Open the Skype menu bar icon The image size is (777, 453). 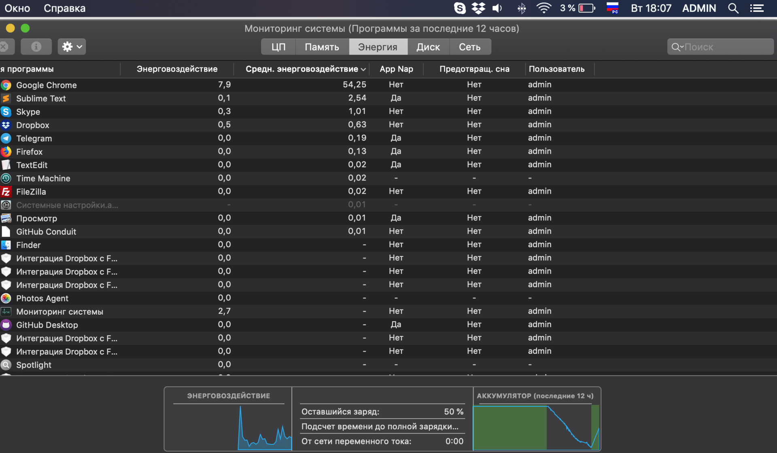pyautogui.click(x=460, y=8)
